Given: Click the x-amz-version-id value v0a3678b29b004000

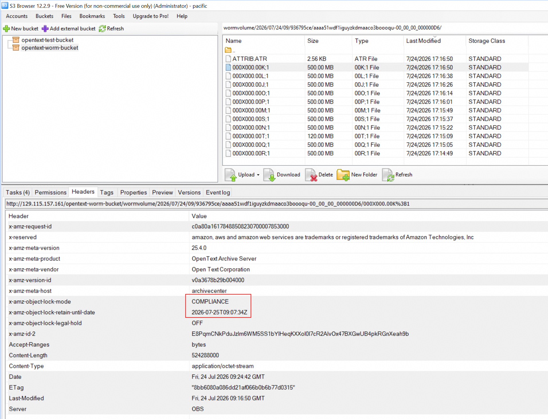Looking at the screenshot, I should tap(218, 280).
